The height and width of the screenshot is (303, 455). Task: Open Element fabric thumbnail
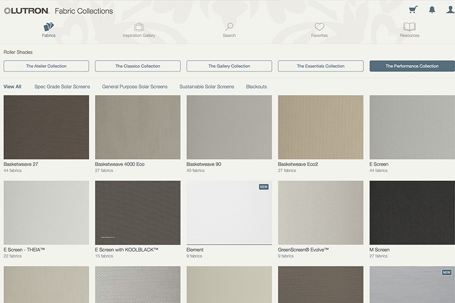229,213
